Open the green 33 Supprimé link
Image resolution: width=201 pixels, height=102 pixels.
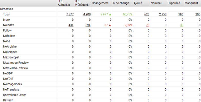coord(182,25)
